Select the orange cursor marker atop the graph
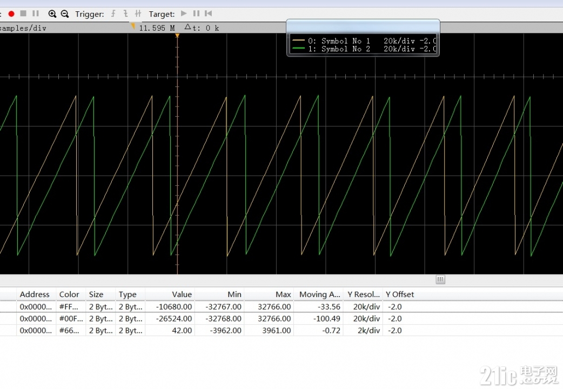 [177, 36]
